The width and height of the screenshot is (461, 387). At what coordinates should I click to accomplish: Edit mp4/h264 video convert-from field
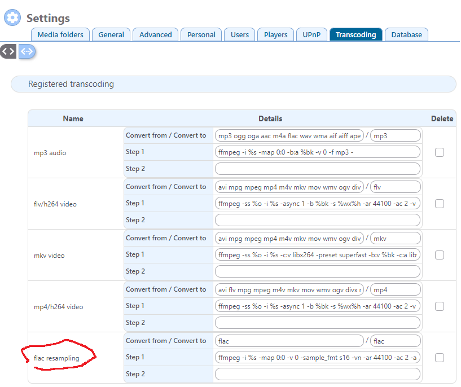(x=289, y=290)
